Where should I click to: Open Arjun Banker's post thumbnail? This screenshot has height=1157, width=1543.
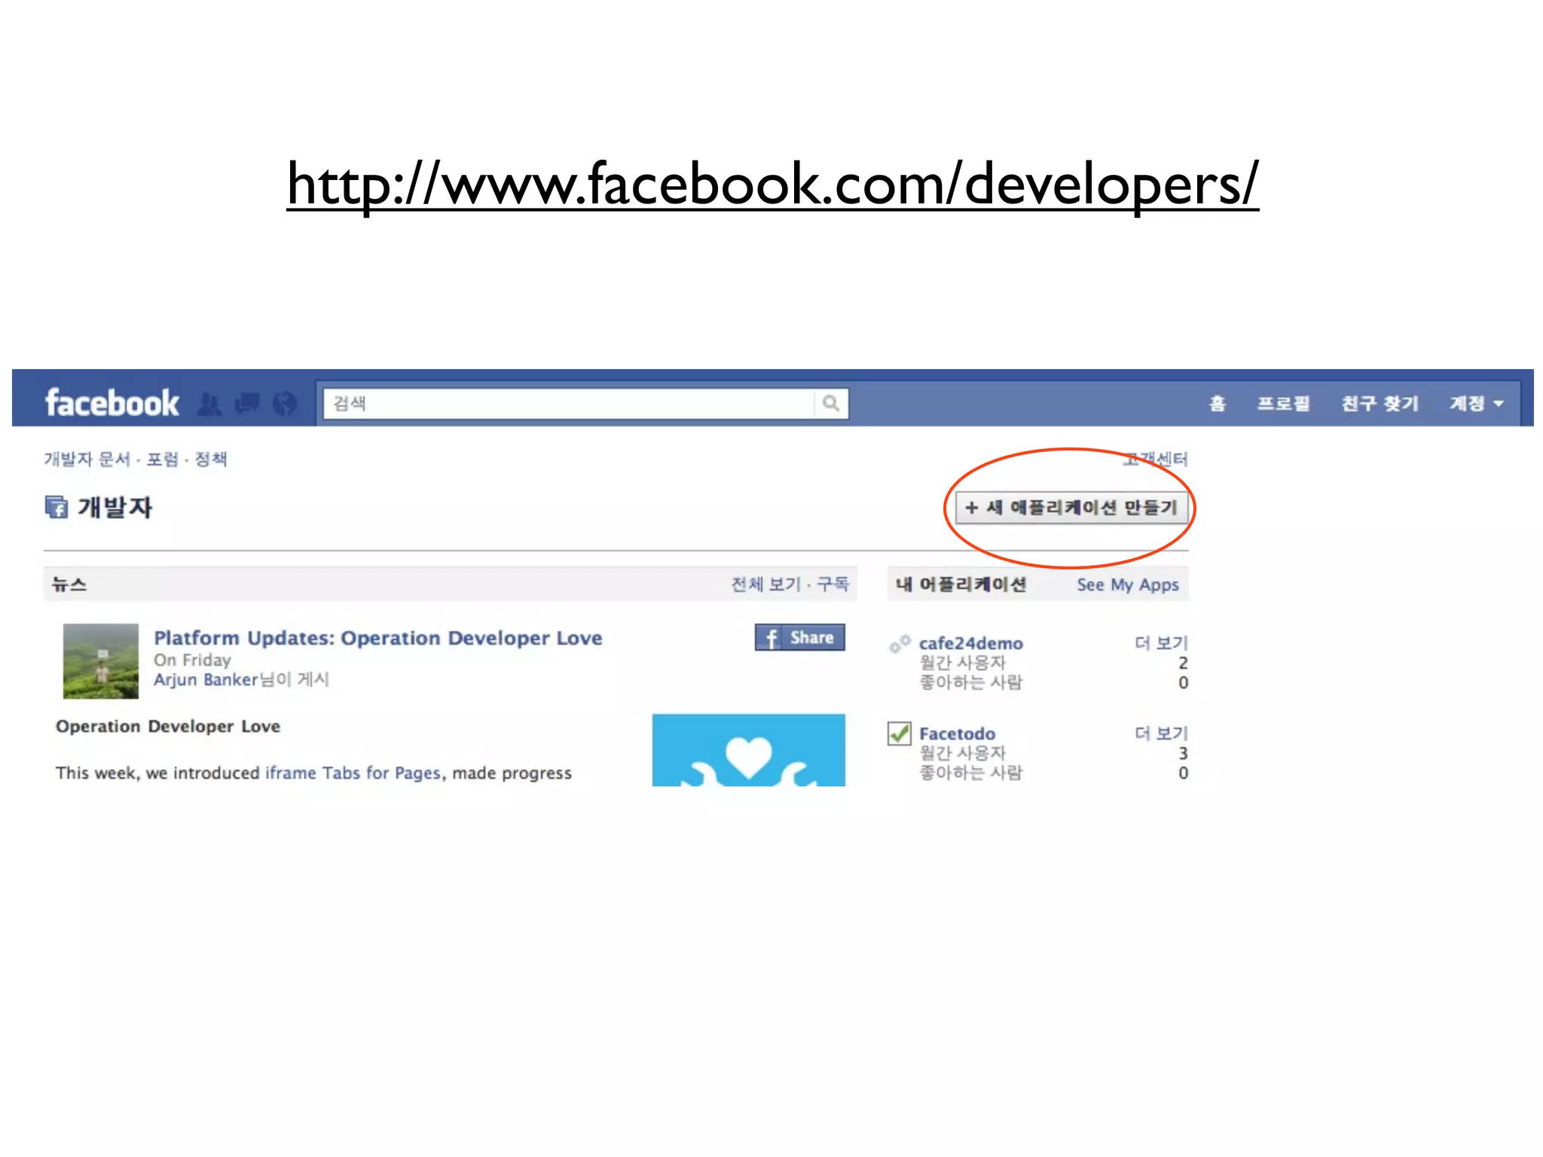click(x=101, y=661)
